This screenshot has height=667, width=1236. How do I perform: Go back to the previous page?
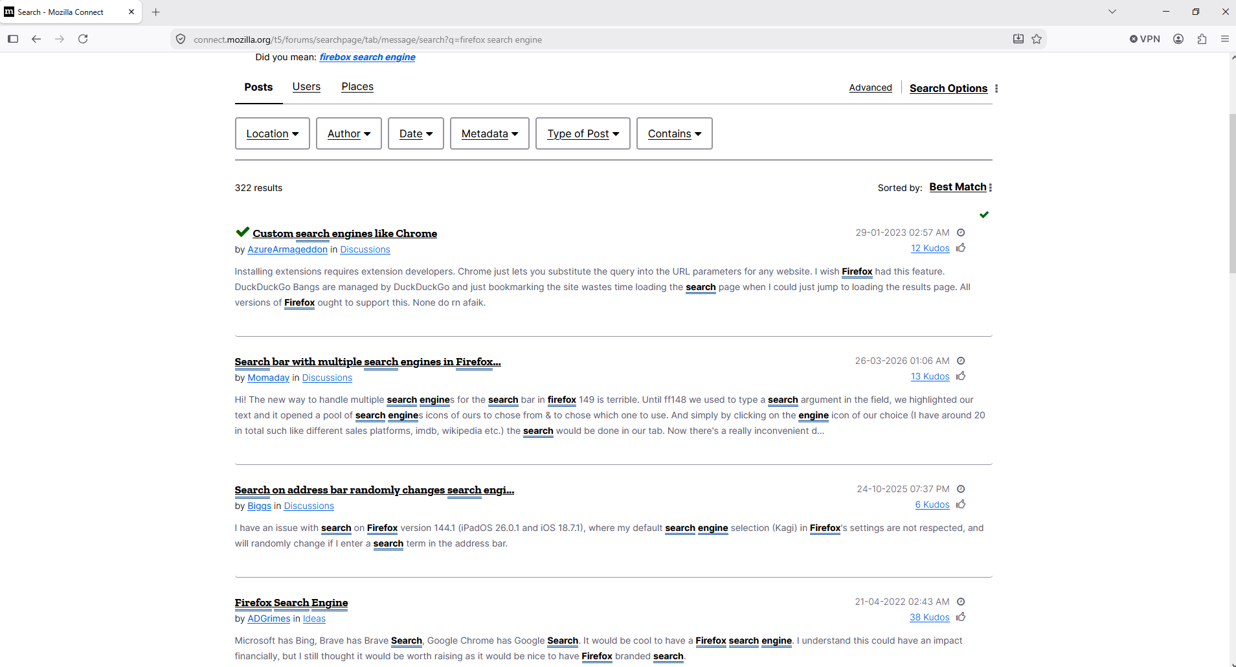pos(36,39)
